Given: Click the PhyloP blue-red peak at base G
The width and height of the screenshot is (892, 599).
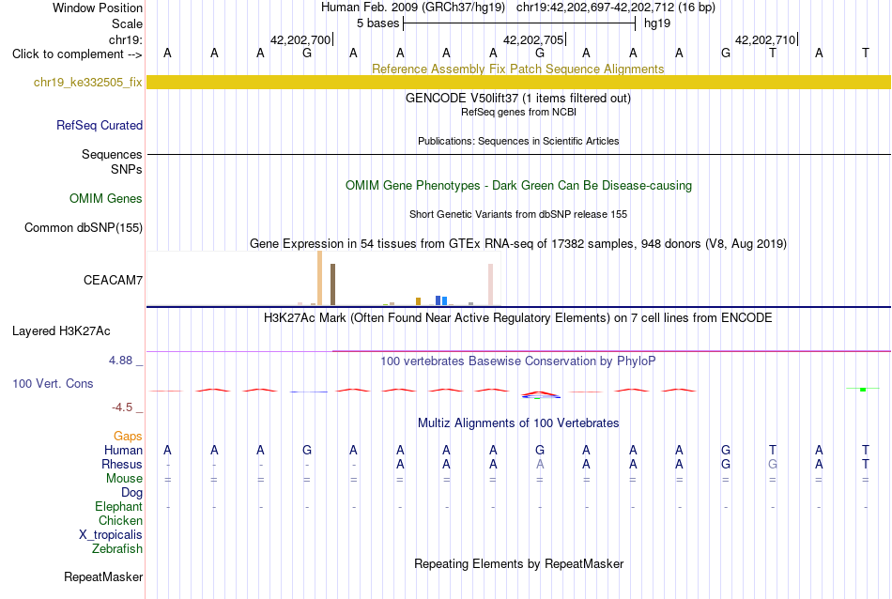Looking at the screenshot, I should (541, 394).
